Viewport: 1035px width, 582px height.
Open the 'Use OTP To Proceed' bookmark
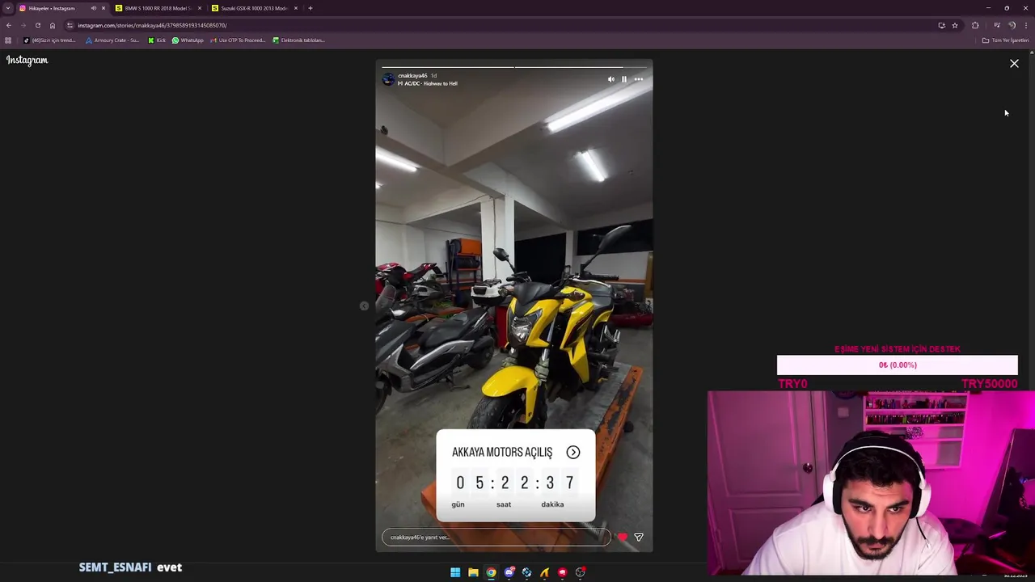coord(238,40)
